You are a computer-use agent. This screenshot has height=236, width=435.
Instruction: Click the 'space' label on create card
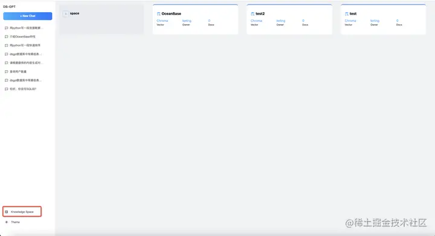click(74, 13)
